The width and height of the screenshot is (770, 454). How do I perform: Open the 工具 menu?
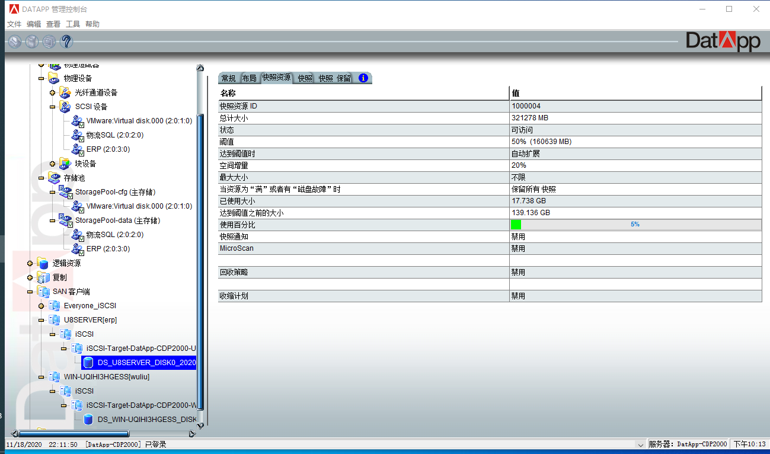[73, 24]
